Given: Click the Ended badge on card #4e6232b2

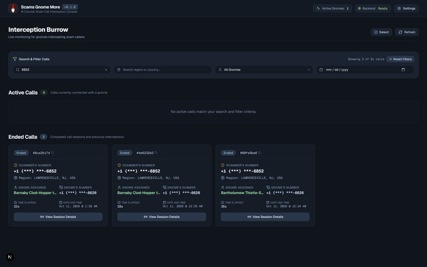Looking at the screenshot, I should coord(124,153).
